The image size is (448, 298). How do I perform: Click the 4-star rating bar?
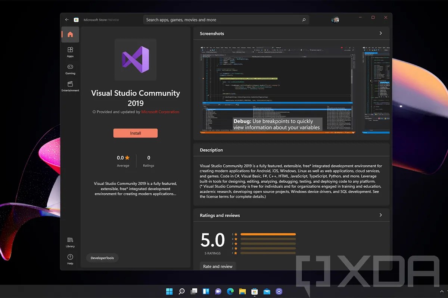(268, 239)
